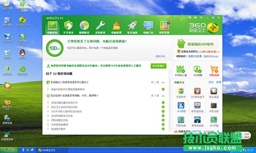Click the 找专家帮忙 button
Image resolution: width=256 pixels, height=153 pixels.
click(159, 66)
